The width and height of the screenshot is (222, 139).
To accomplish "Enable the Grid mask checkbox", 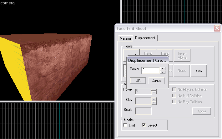I will coord(125,125).
